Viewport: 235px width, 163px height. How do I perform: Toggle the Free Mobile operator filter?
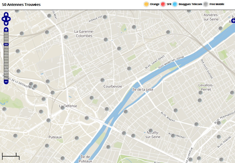click(x=206, y=4)
